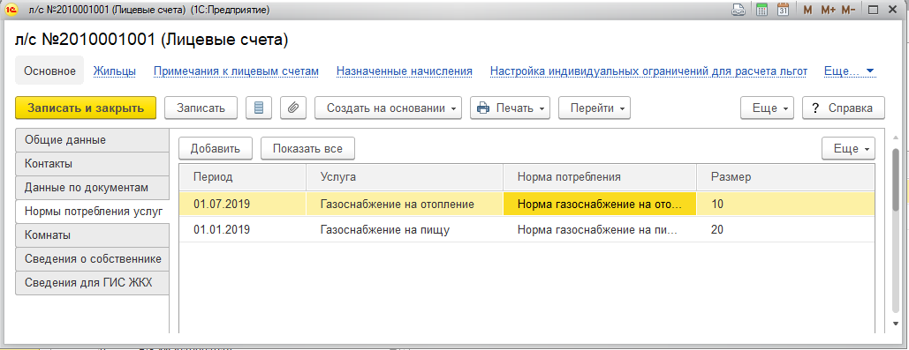
Task: Open 'Создать на основании' dropdown
Action: click(389, 108)
